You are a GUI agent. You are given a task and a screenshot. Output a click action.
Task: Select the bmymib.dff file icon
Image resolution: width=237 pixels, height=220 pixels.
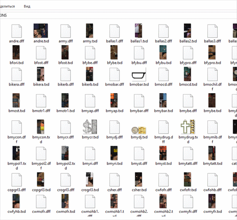pos(212,127)
